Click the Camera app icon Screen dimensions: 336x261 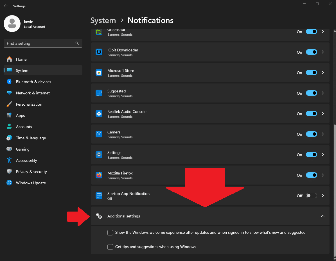(x=99, y=134)
